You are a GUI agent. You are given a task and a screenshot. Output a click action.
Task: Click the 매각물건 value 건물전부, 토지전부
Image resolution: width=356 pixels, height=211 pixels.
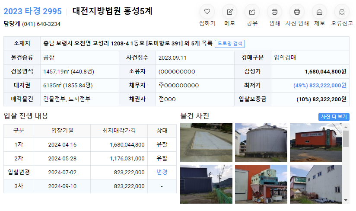[x=67, y=99]
